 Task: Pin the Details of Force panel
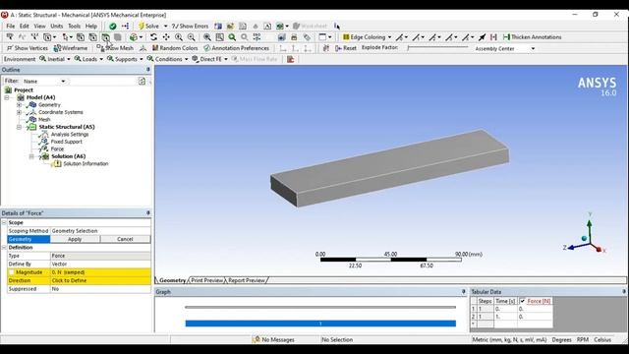(148, 212)
